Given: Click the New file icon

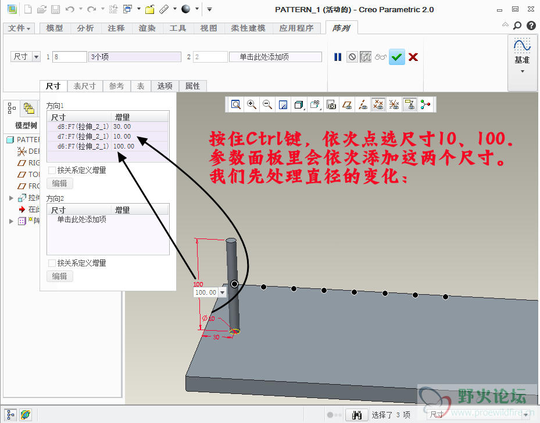Looking at the screenshot, I should (x=27, y=9).
